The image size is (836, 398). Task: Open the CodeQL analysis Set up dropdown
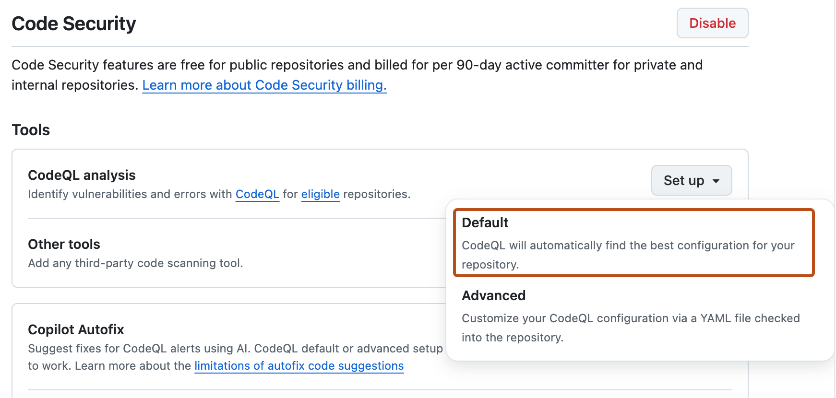coord(691,180)
